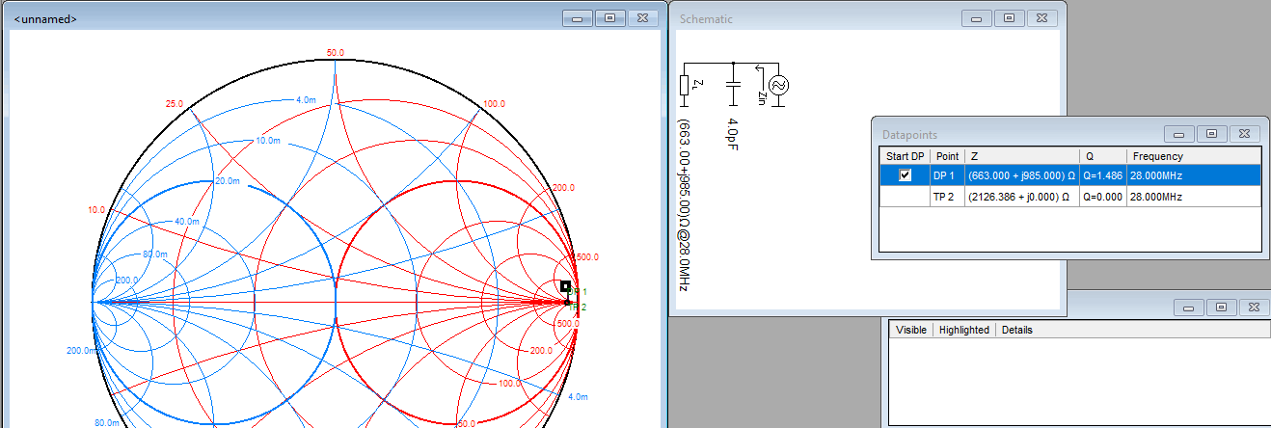Click the 4.0pF capacitor value label
1271x428 pixels.
tap(733, 137)
